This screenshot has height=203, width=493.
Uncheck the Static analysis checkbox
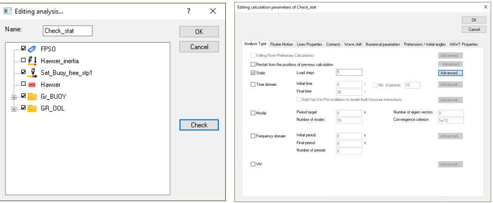pos(254,73)
